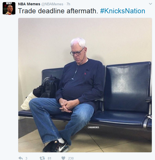Retweet this NBA Memes tweet
This screenshot has width=155, height=160.
click(42, 158)
